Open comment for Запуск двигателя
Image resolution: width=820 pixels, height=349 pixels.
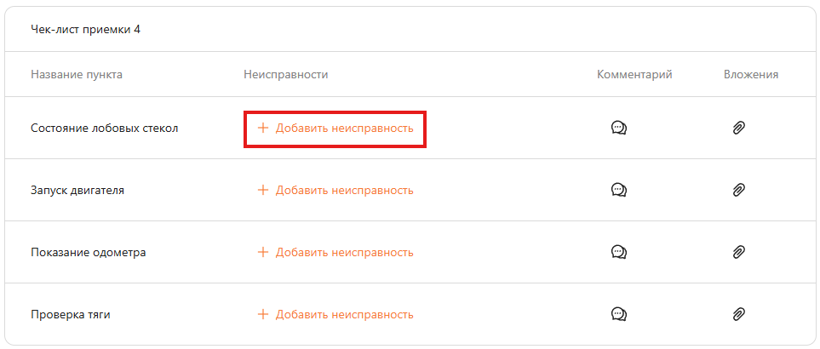click(619, 190)
